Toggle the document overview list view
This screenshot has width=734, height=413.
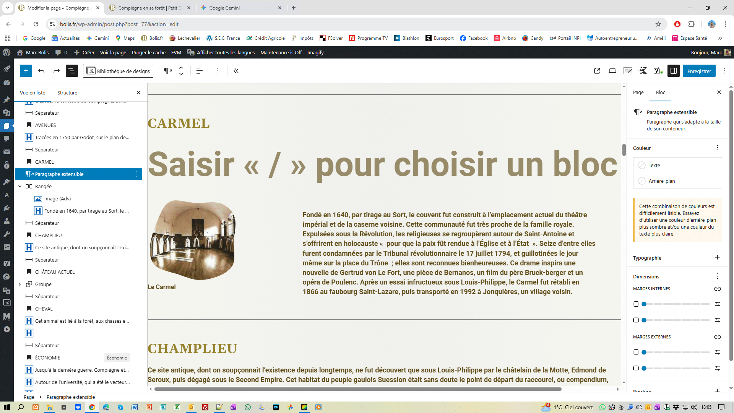[71, 71]
